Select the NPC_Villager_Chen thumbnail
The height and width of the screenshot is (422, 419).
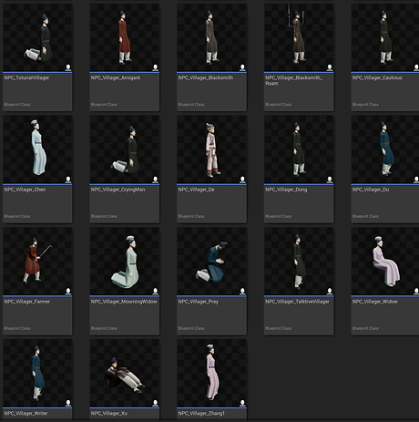(x=37, y=149)
